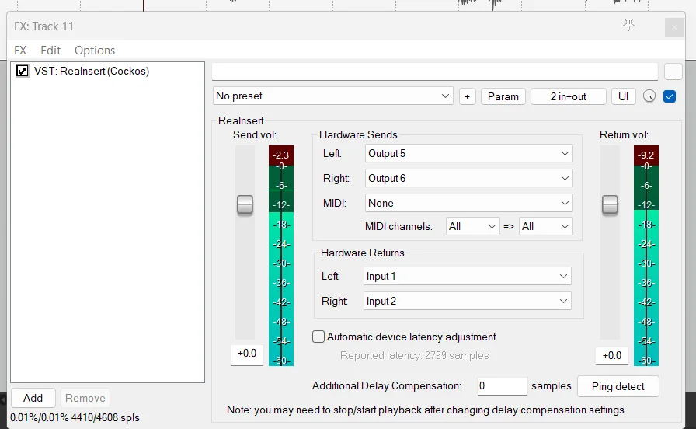Click the Ping detect button

[618, 386]
